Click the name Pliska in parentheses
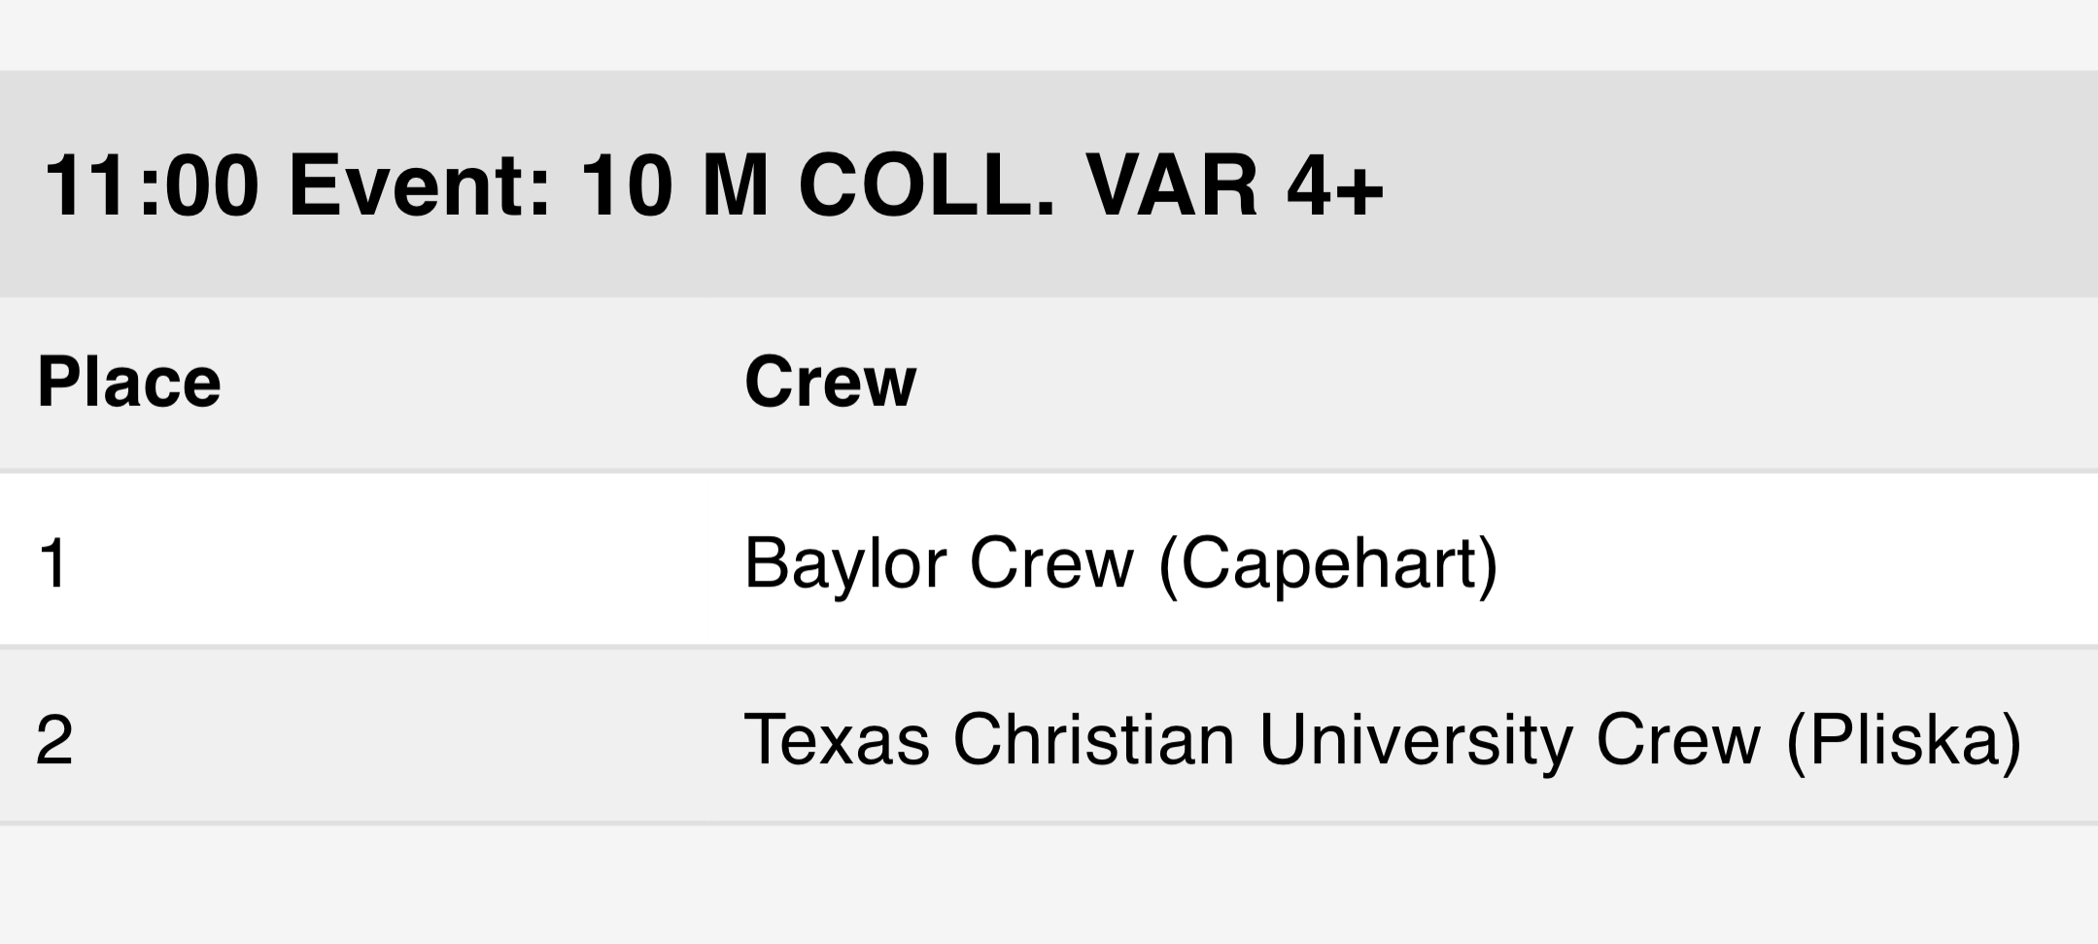This screenshot has width=2098, height=944. click(1904, 740)
